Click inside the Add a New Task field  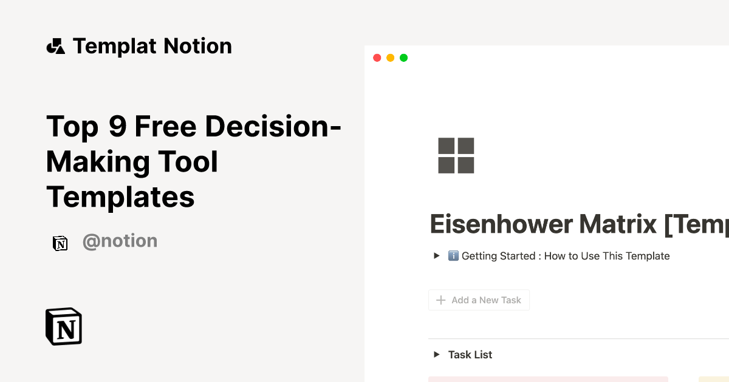486,300
